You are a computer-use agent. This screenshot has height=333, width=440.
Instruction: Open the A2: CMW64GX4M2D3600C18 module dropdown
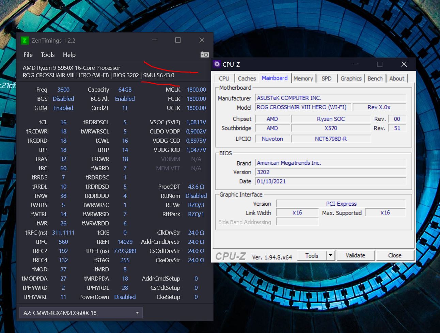click(81, 313)
